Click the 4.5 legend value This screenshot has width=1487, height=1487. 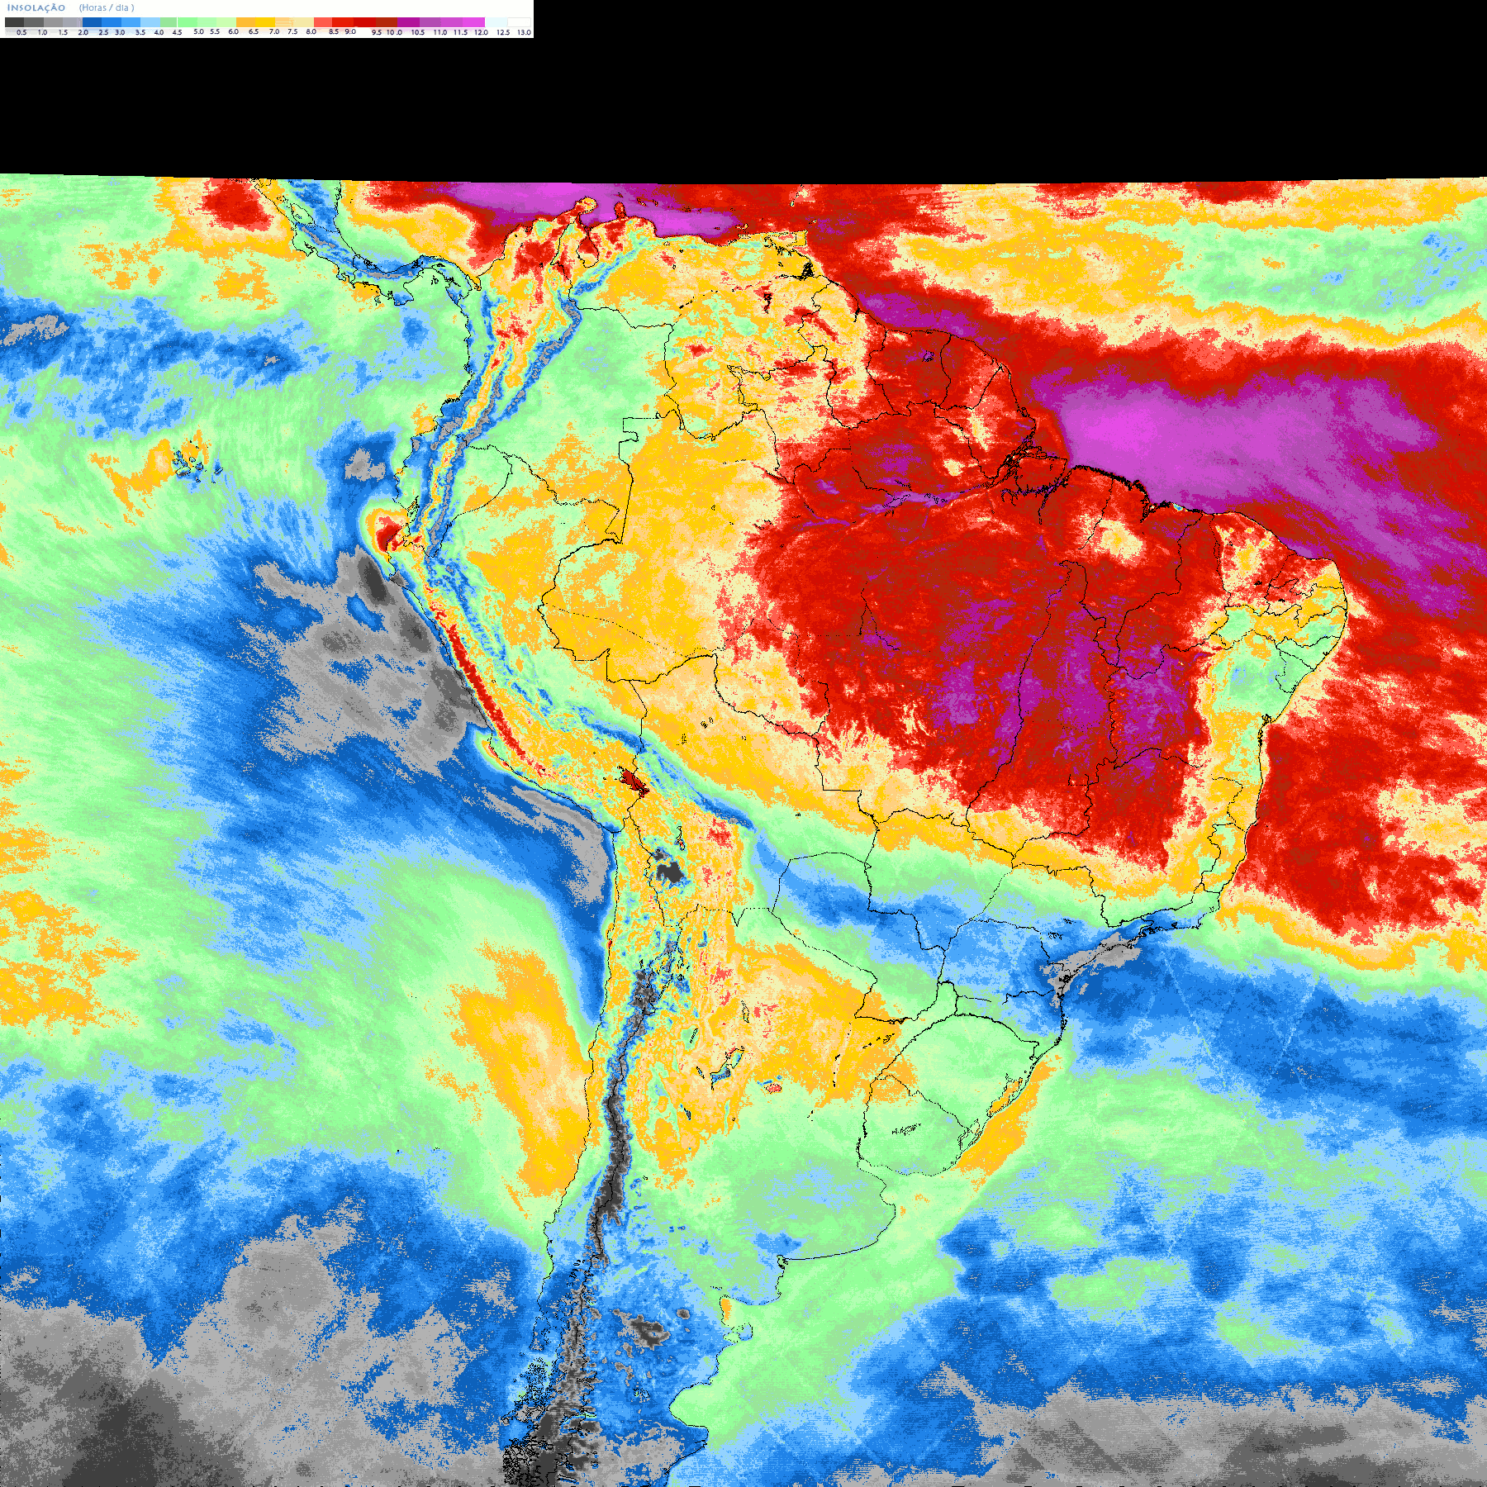click(x=177, y=32)
